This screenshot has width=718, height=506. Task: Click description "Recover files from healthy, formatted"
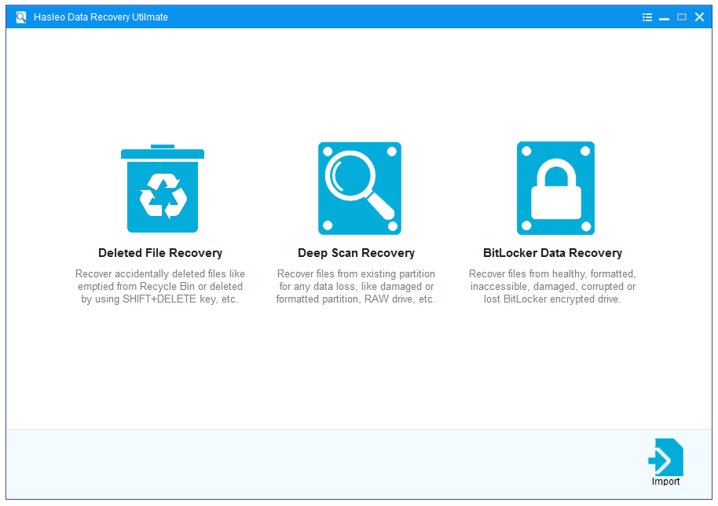[x=553, y=274]
